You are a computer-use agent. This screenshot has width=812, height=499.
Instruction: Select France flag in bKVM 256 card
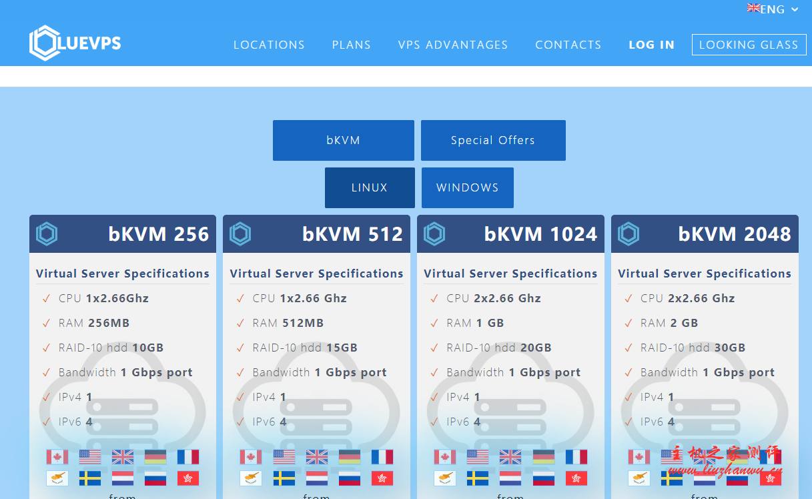tap(188, 457)
